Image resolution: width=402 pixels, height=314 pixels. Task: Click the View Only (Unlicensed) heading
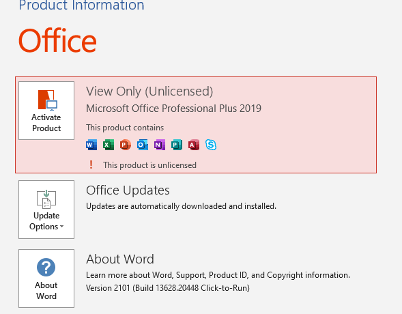pos(149,91)
